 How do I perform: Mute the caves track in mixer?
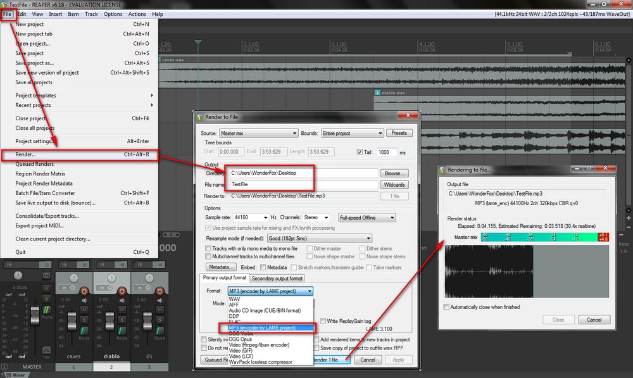[84, 310]
